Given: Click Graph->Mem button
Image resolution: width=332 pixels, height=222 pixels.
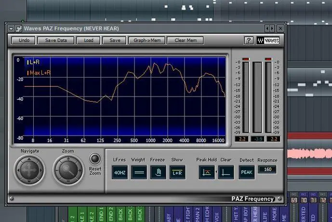Looking at the screenshot, I should pyautogui.click(x=147, y=40).
